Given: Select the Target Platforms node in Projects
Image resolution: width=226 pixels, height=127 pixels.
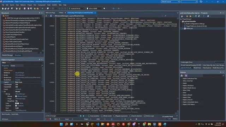Looking at the screenshot, I should point(196,26).
